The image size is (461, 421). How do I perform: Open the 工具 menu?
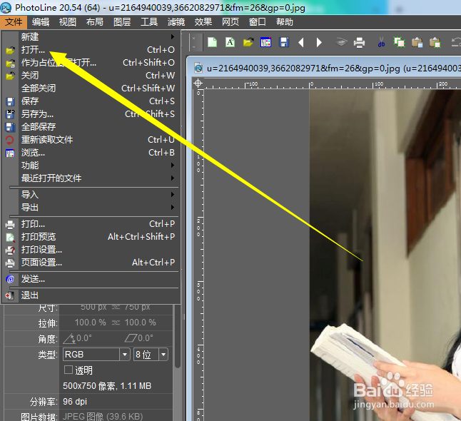pyautogui.click(x=149, y=22)
